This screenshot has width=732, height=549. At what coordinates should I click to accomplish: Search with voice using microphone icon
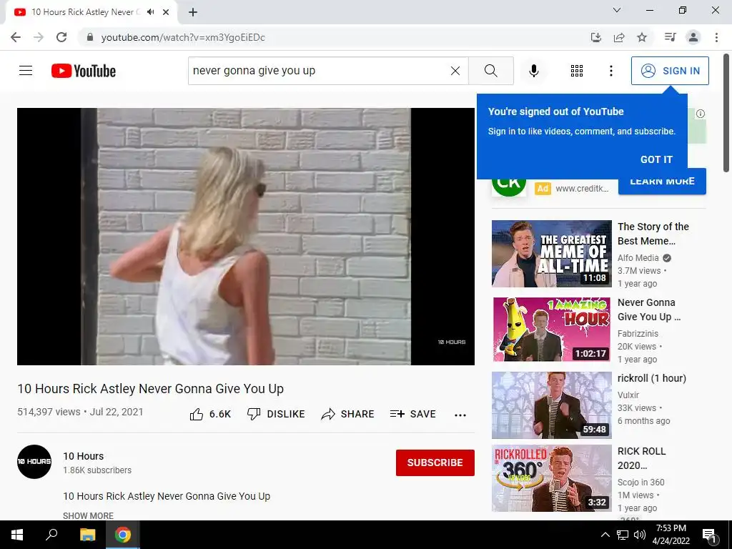click(534, 71)
